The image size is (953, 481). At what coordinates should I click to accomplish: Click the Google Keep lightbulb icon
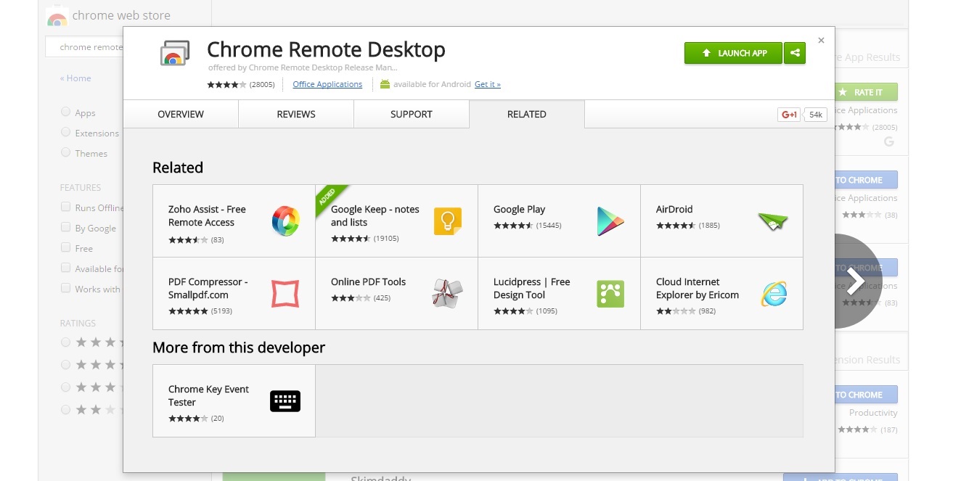coord(448,221)
